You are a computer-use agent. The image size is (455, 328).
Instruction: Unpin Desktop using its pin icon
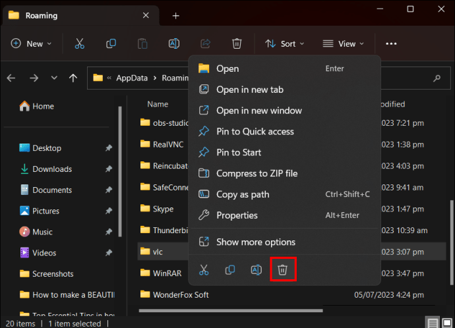[109, 148]
